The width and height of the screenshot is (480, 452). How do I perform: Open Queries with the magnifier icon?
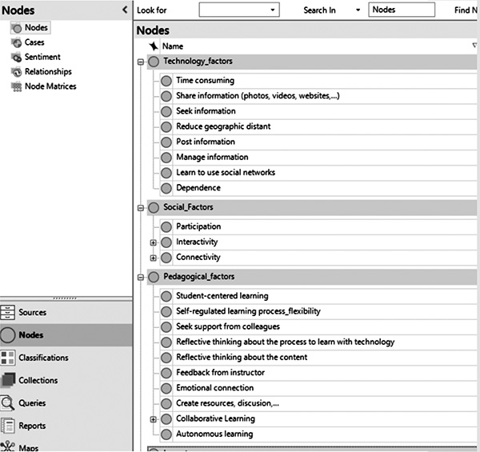8,403
